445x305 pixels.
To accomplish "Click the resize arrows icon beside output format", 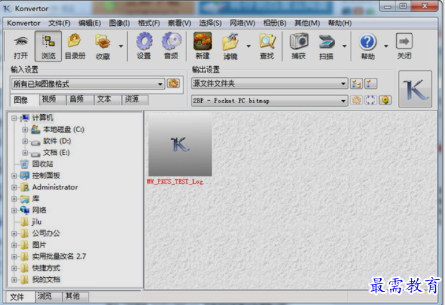I will [371, 100].
